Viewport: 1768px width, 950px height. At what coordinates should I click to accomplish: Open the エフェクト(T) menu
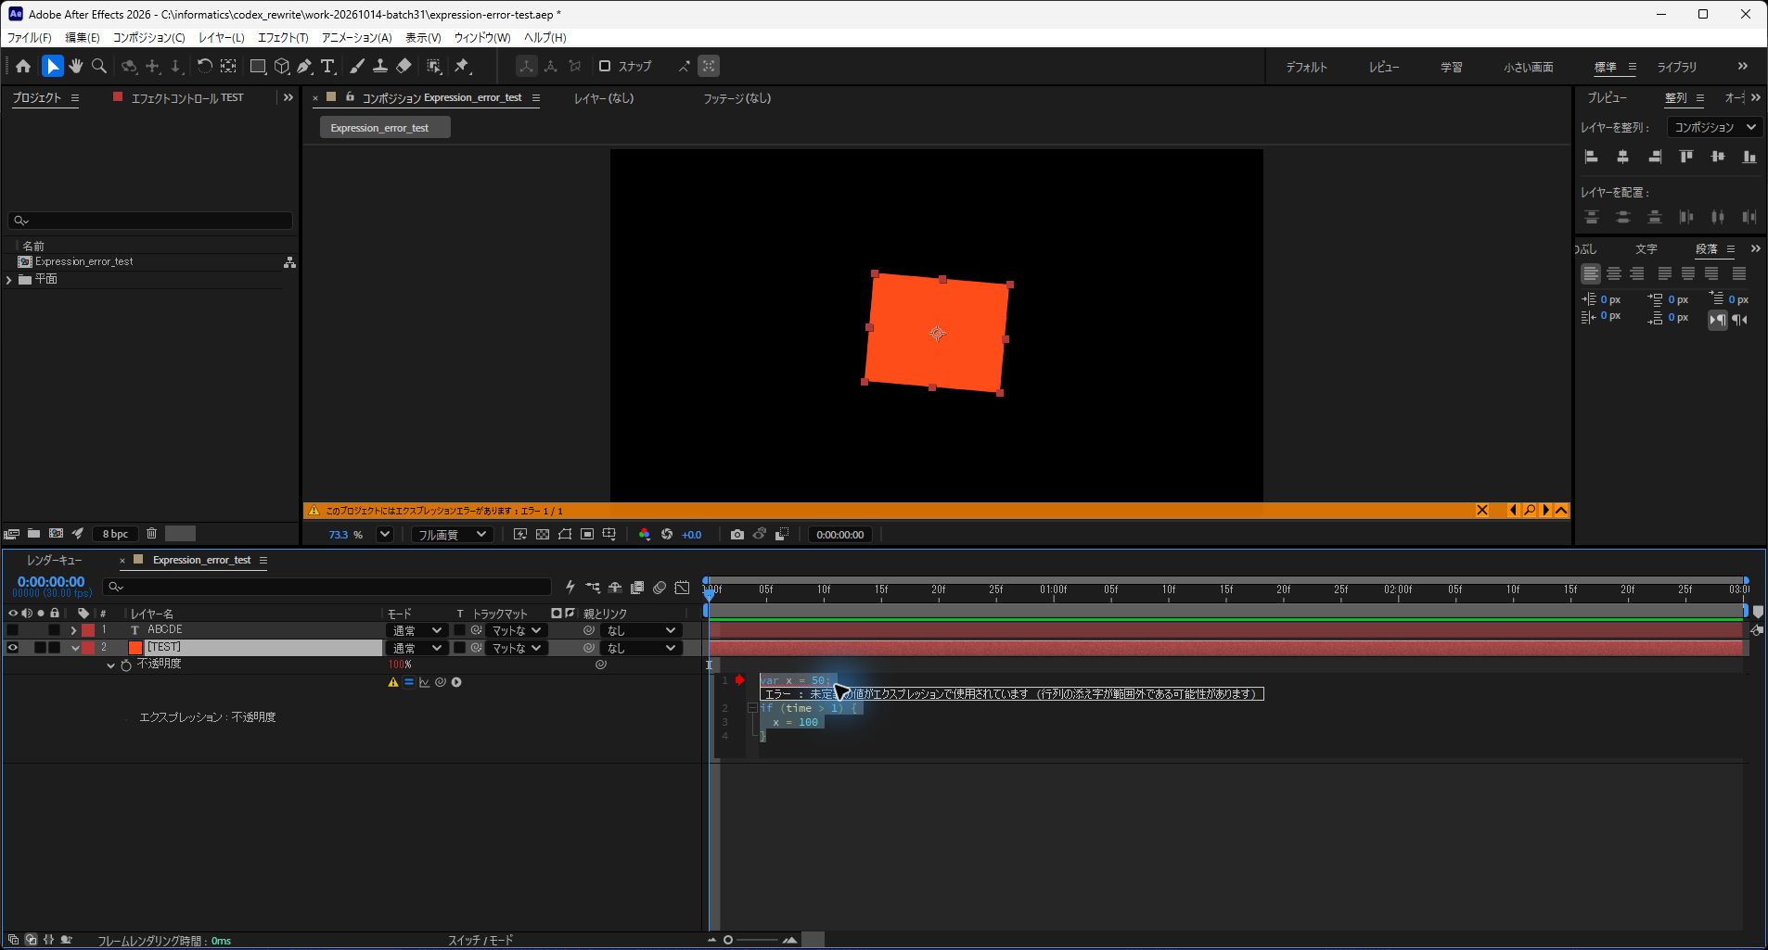283,37
